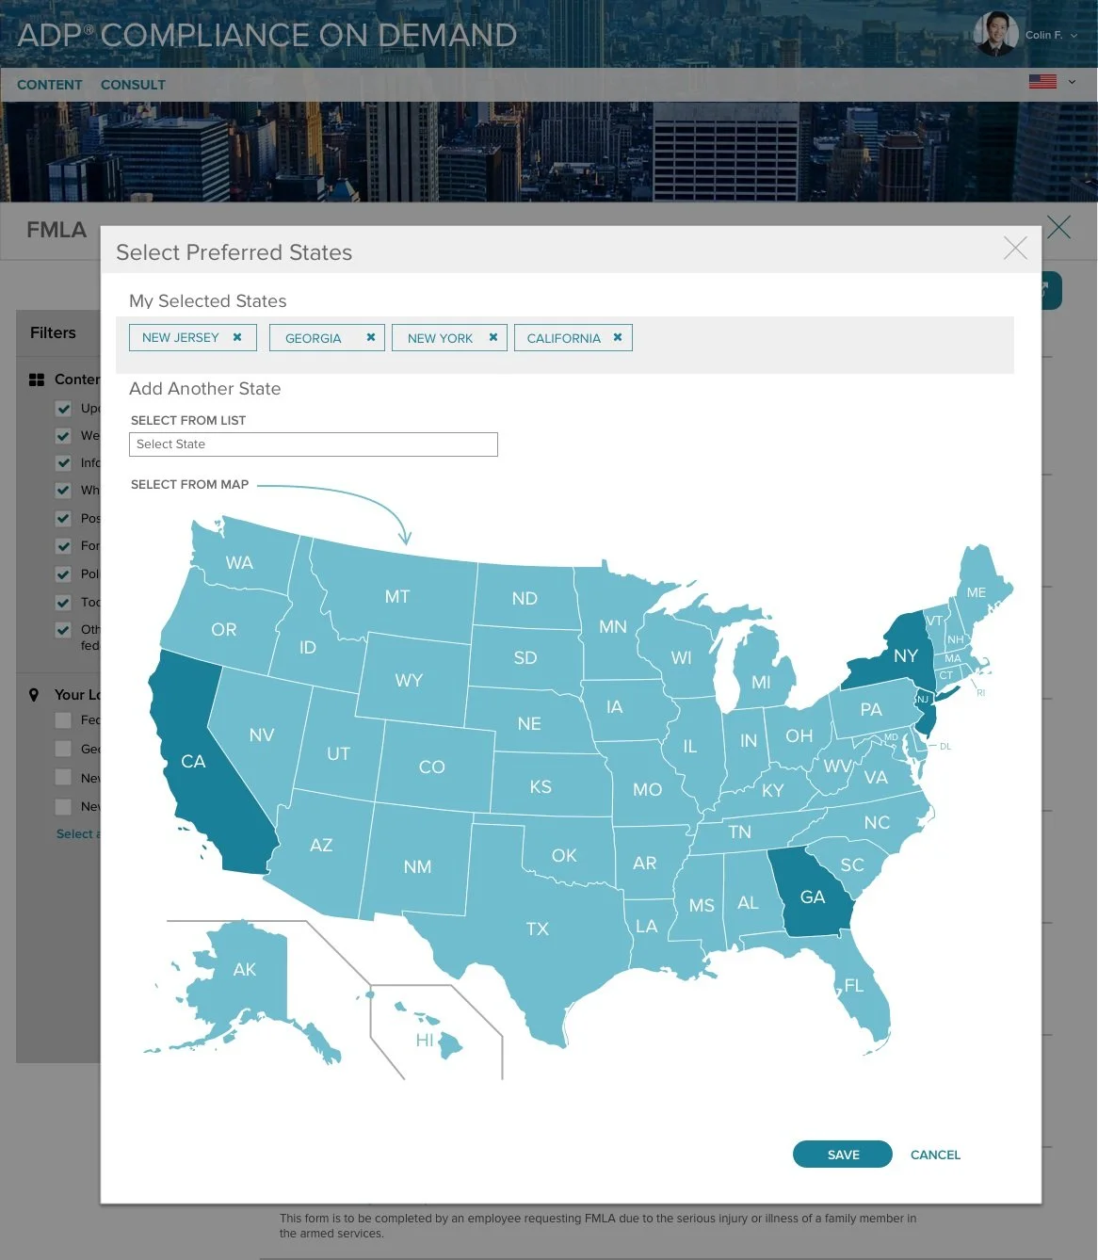Deselect California on the map

(x=193, y=761)
